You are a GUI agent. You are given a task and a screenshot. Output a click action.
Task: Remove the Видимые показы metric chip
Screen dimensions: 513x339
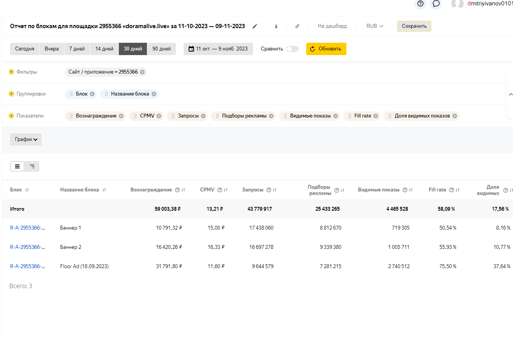tap(336, 116)
